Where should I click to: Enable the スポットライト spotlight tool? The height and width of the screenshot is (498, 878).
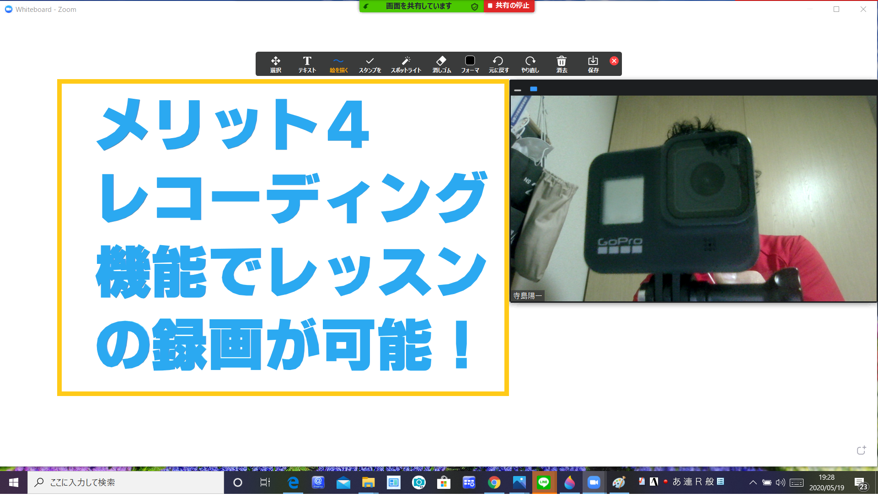point(406,64)
